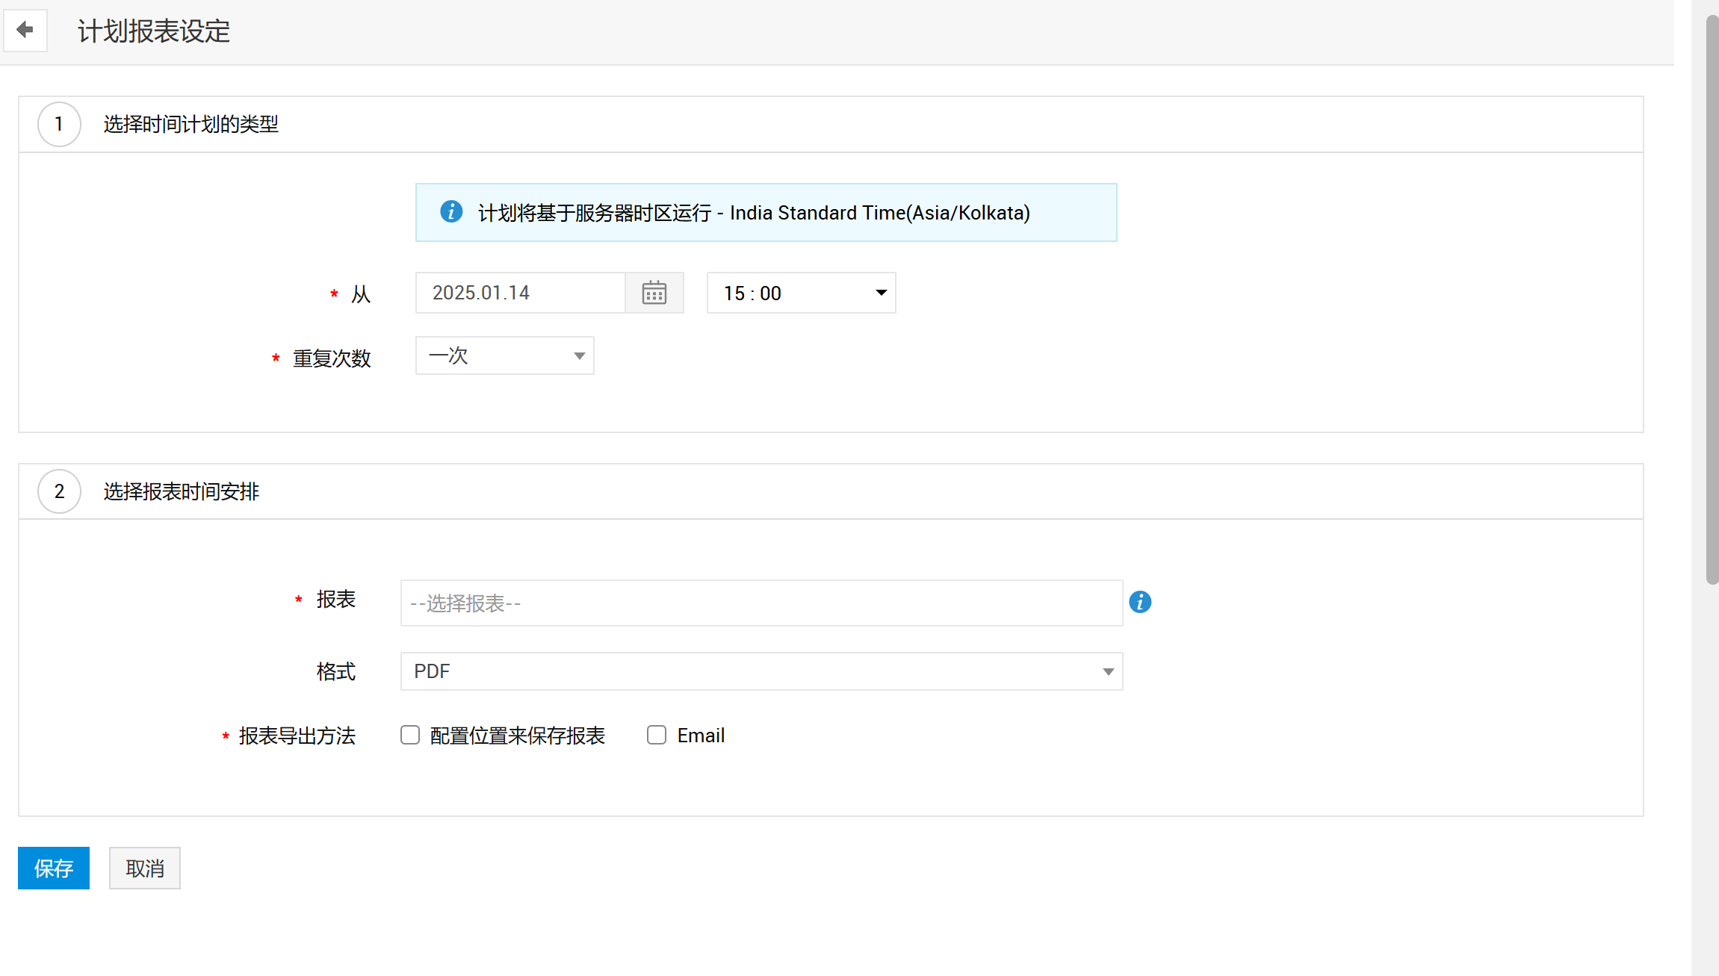Click the 配置位置来保存报表 label text

coord(517,736)
